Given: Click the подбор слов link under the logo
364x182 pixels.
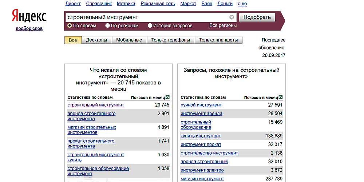Looking at the screenshot, I should click(x=29, y=28).
